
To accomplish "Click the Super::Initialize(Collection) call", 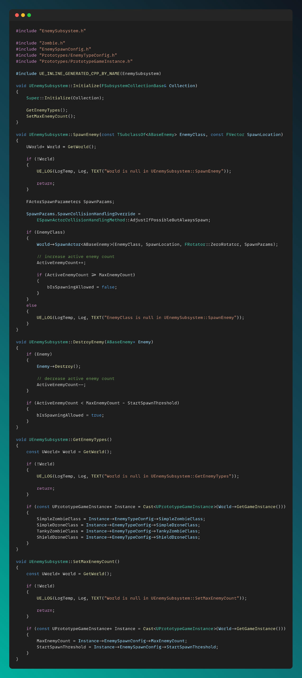I will pyautogui.click(x=65, y=98).
